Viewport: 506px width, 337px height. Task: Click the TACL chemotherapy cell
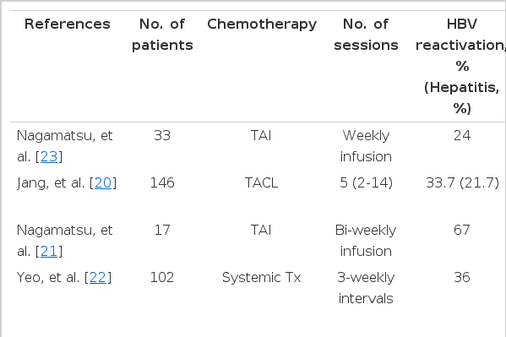[x=261, y=183]
